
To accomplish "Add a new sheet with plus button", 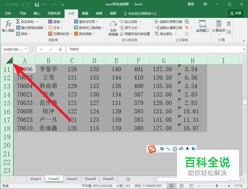I will click(128, 179).
